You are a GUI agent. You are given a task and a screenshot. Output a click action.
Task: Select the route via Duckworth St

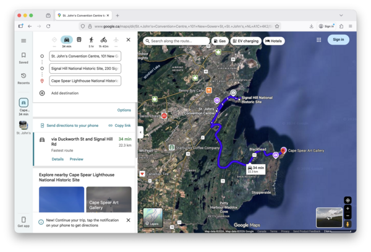point(84,149)
